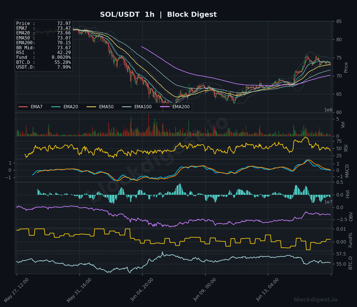Click the OBV axis label

351,217
